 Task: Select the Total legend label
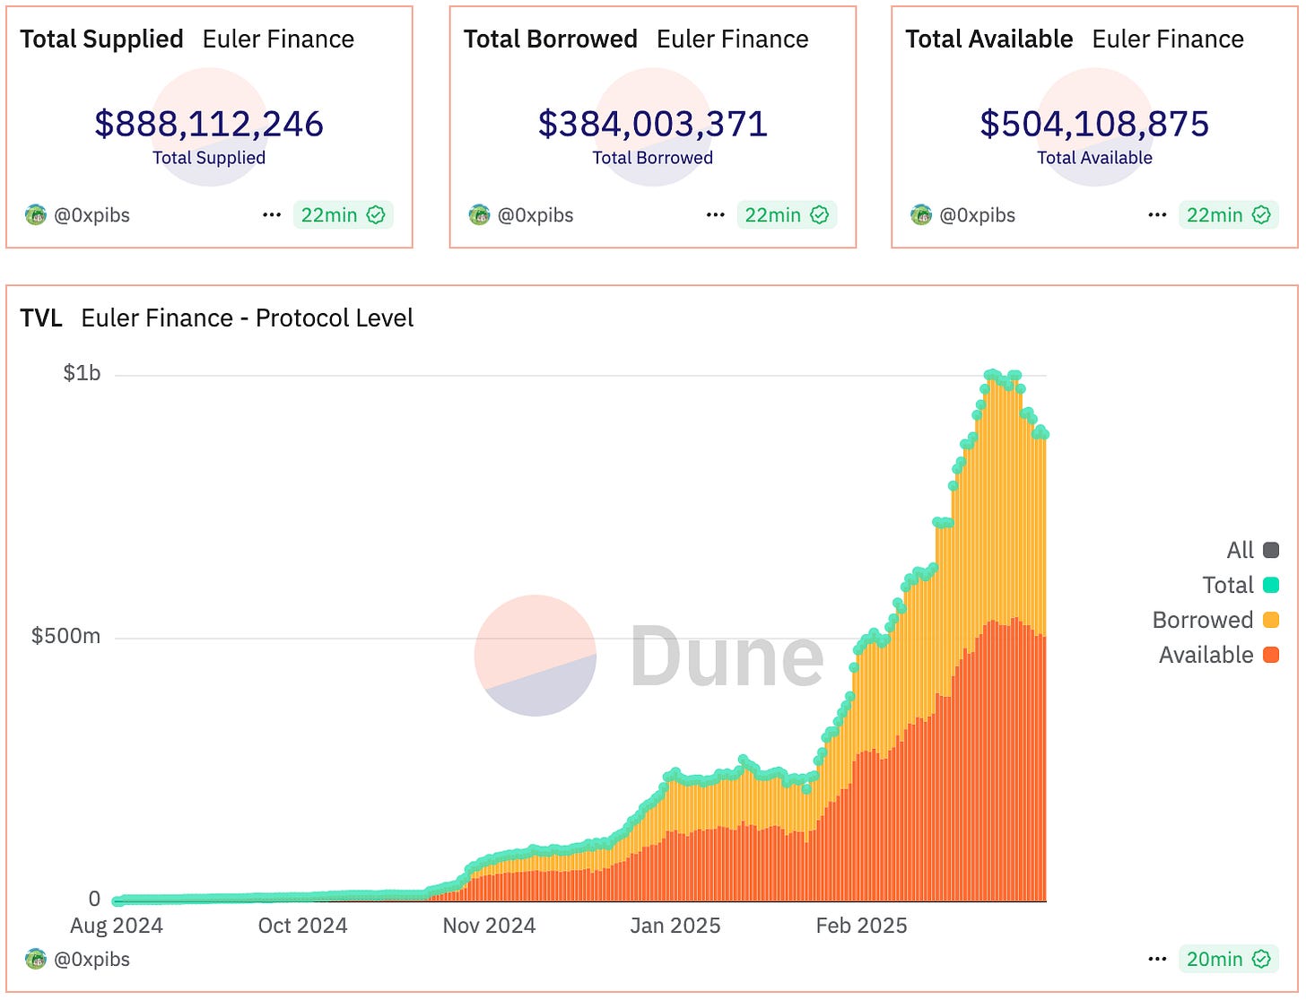tap(1228, 585)
